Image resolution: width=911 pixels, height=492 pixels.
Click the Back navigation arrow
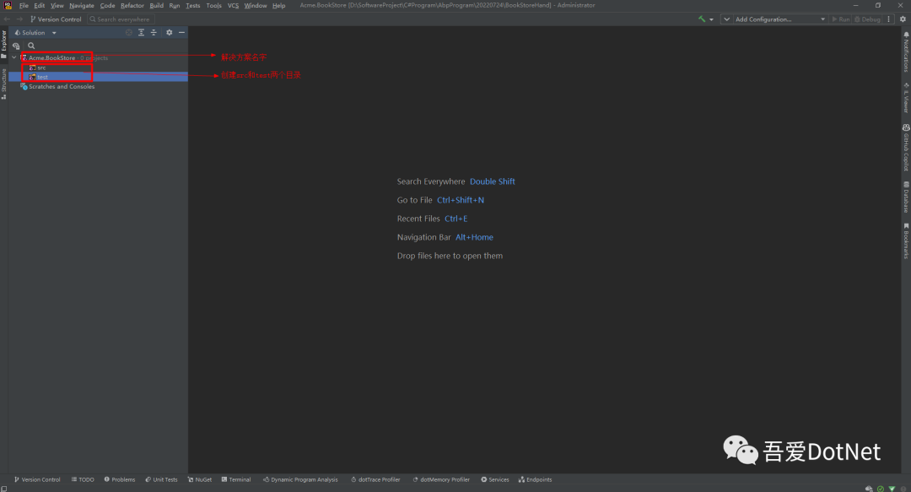point(7,19)
